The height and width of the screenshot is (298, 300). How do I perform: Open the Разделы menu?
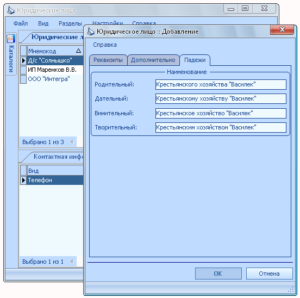[70, 23]
